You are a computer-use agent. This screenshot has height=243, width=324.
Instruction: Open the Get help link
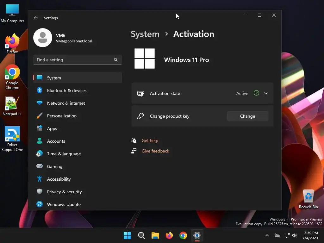[x=150, y=140]
